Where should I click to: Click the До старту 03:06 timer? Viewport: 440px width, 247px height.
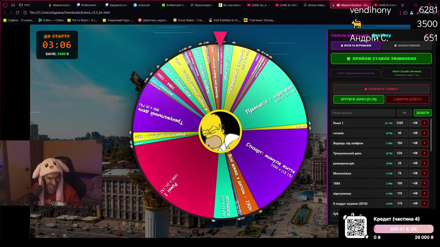click(x=57, y=45)
